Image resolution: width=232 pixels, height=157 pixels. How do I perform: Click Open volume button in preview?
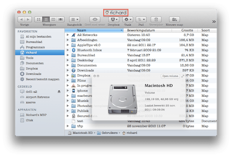(x=170, y=76)
